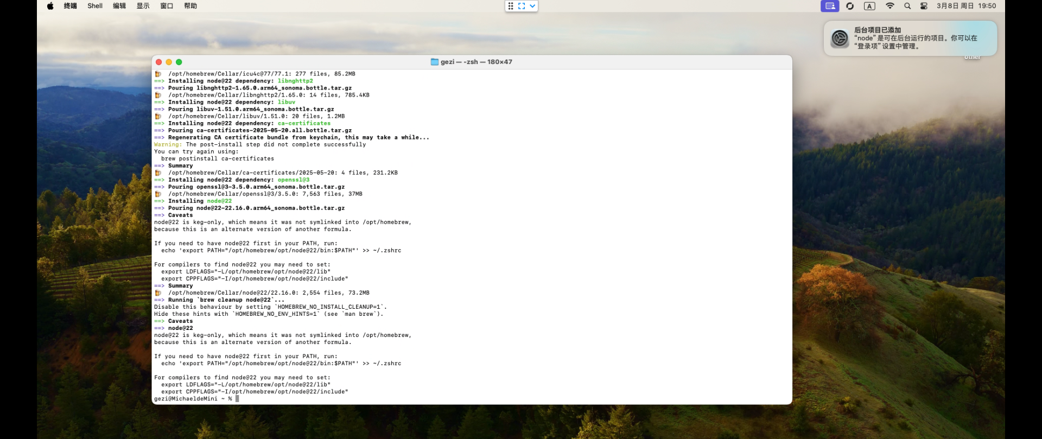
Task: Open the 终端 application menu
Action: (71, 6)
